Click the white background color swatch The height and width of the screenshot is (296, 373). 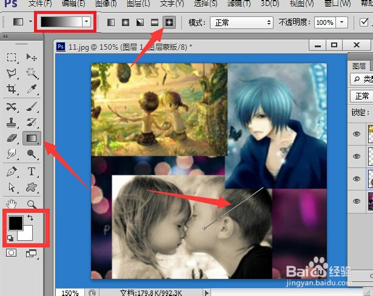click(27, 235)
